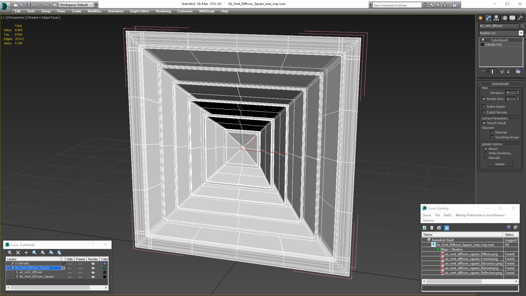The height and width of the screenshot is (296, 526).
Task: Open the Rendering menu
Action: (163, 11)
